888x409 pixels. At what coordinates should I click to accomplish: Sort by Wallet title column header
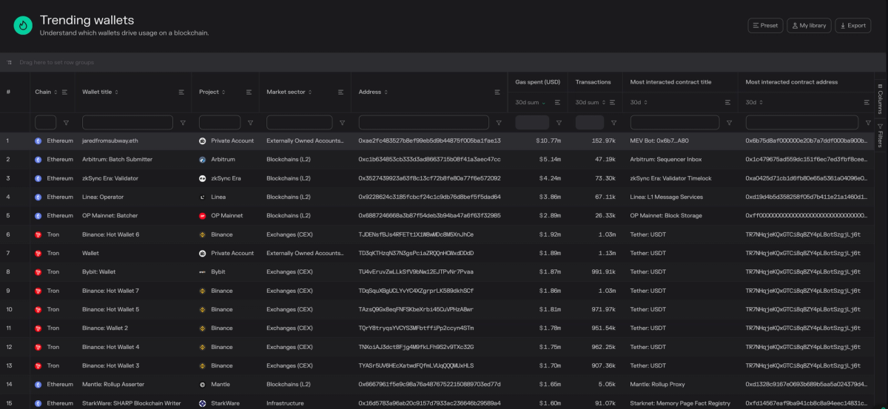coord(100,92)
